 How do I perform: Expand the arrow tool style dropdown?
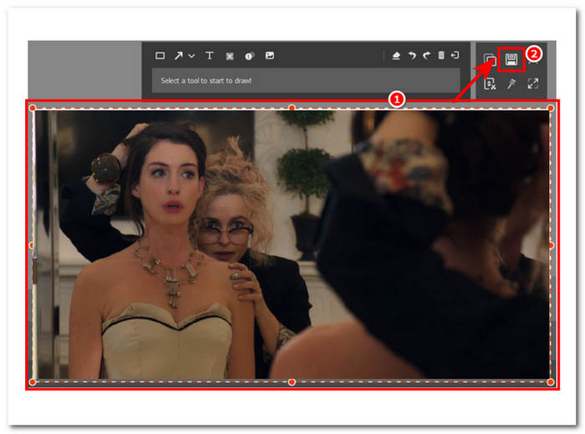click(x=191, y=56)
